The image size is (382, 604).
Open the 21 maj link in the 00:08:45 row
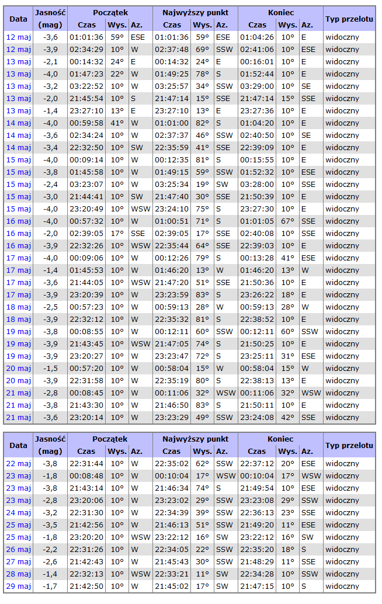coord(19,393)
